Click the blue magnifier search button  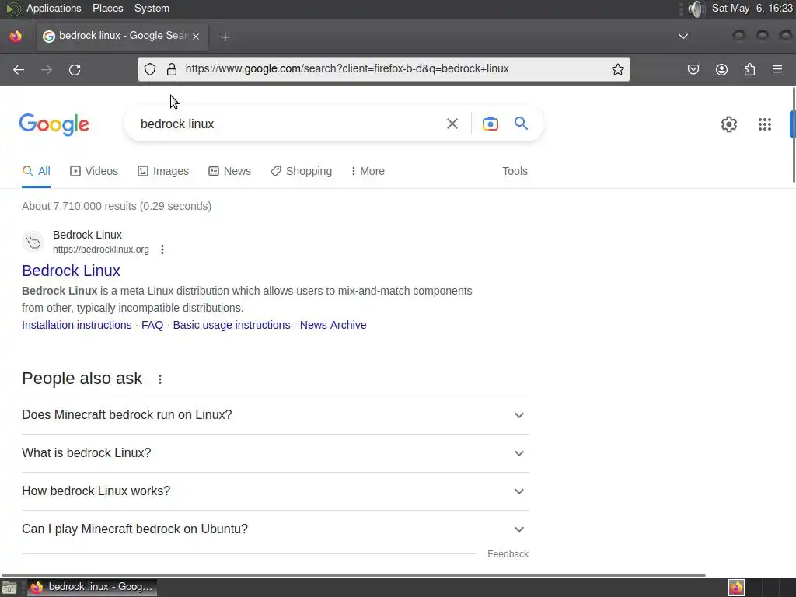coord(521,124)
